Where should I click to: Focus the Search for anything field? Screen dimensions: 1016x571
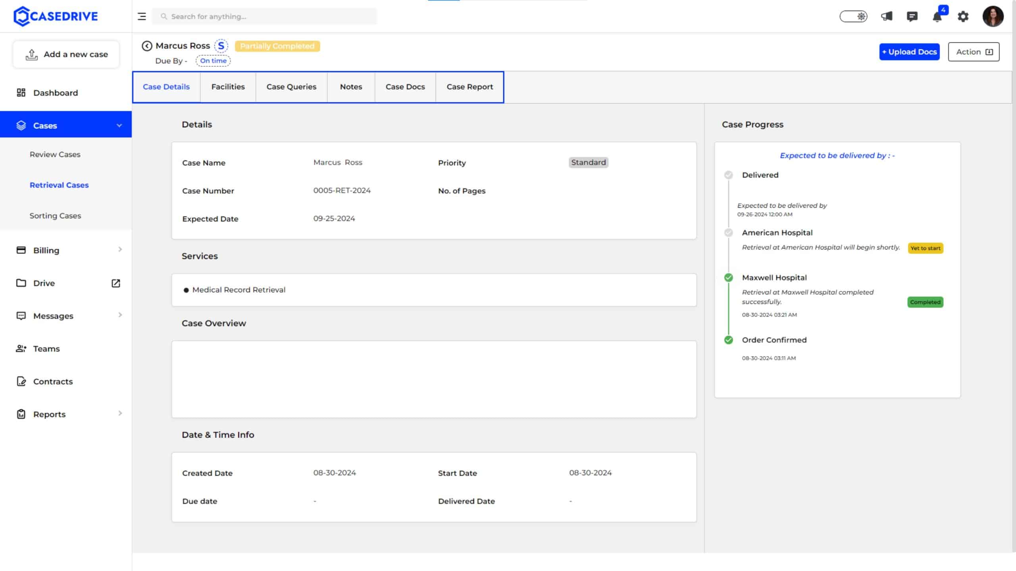pyautogui.click(x=265, y=16)
